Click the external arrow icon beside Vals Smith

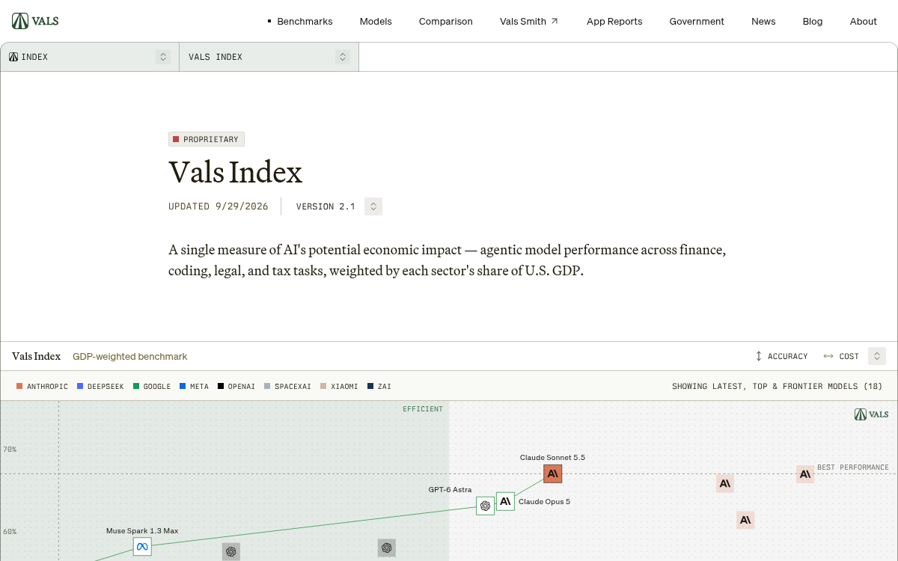[555, 21]
